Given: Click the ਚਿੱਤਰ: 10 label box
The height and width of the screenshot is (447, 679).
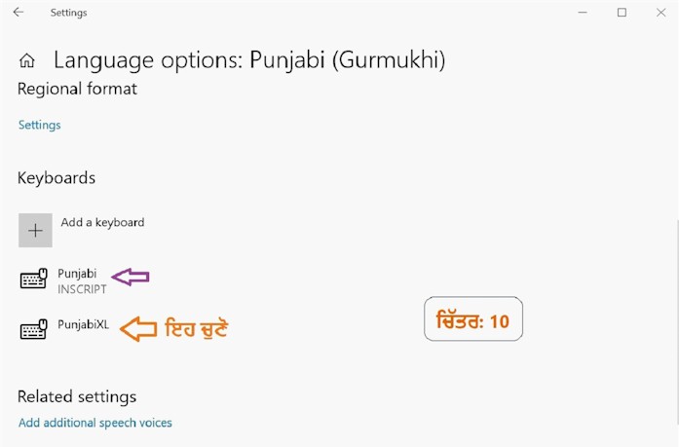Looking at the screenshot, I should 473,318.
